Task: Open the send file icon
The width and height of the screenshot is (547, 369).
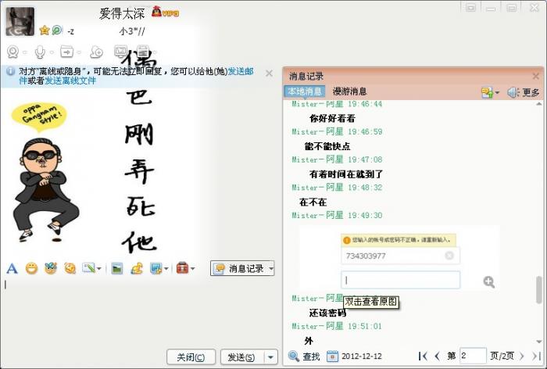Action: click(66, 52)
